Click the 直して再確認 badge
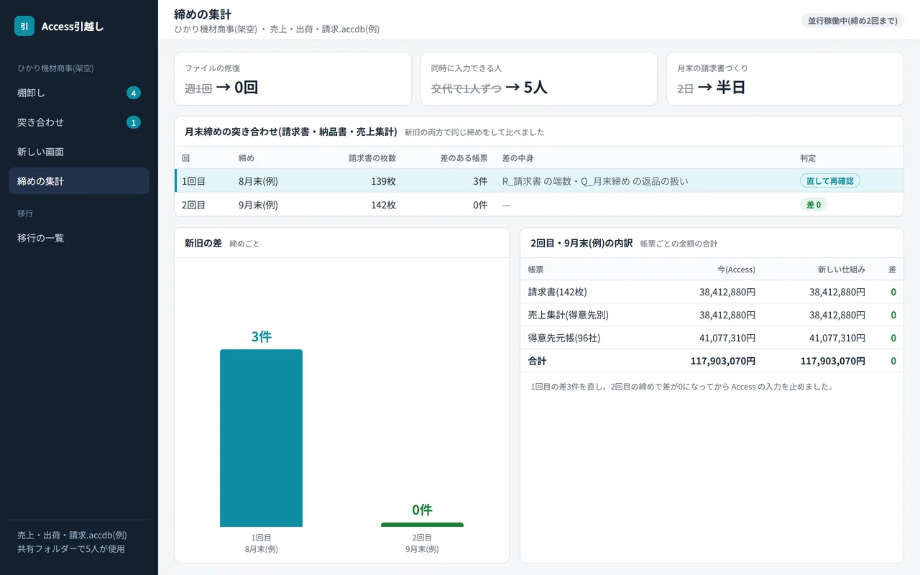The width and height of the screenshot is (920, 575). [x=830, y=181]
